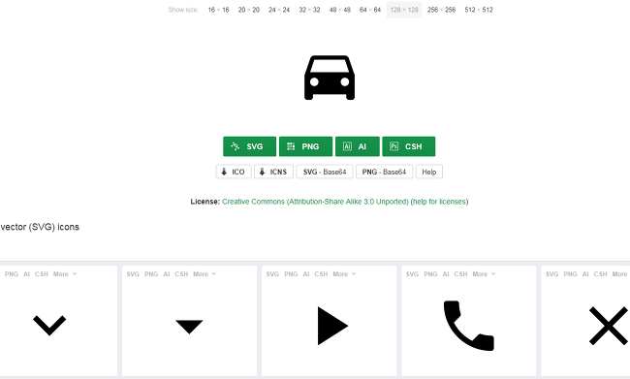630x379 pixels.
Task: Click AI on the X close icon card
Action: pyautogui.click(x=585, y=274)
